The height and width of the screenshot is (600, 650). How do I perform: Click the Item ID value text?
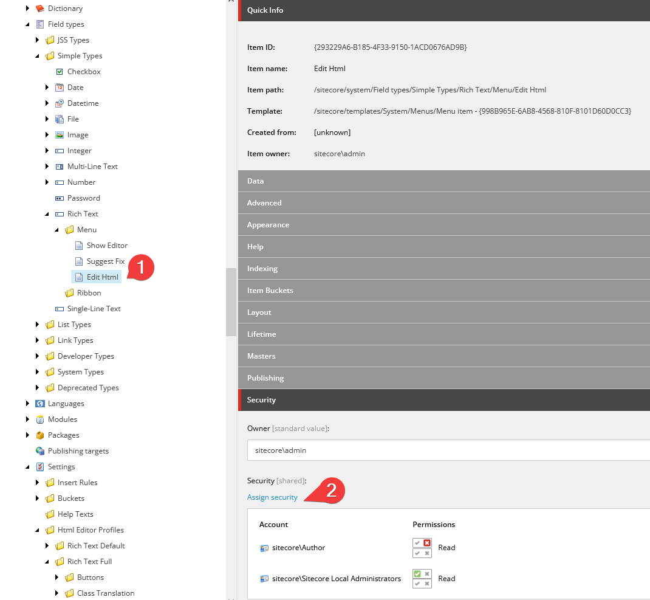[x=391, y=47]
